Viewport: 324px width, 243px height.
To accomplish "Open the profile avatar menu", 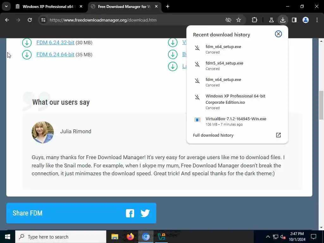I will [x=305, y=20].
